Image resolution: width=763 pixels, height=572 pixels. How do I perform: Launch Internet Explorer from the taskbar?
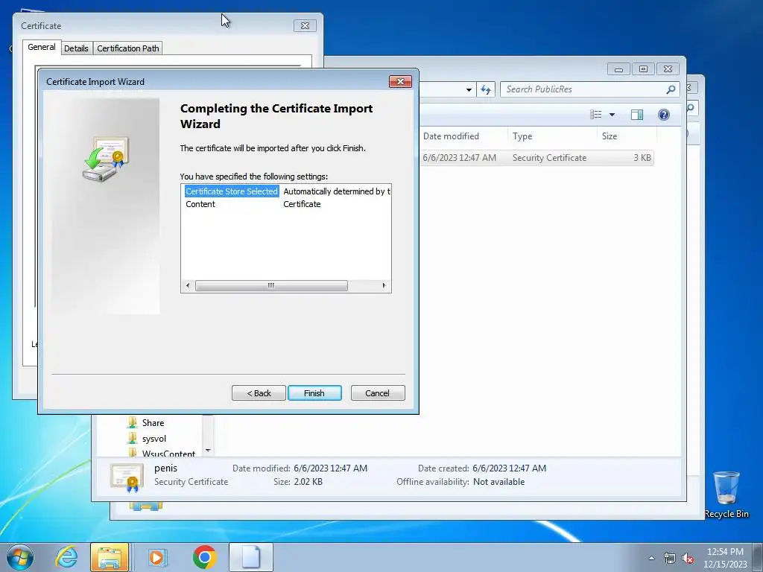point(66,557)
